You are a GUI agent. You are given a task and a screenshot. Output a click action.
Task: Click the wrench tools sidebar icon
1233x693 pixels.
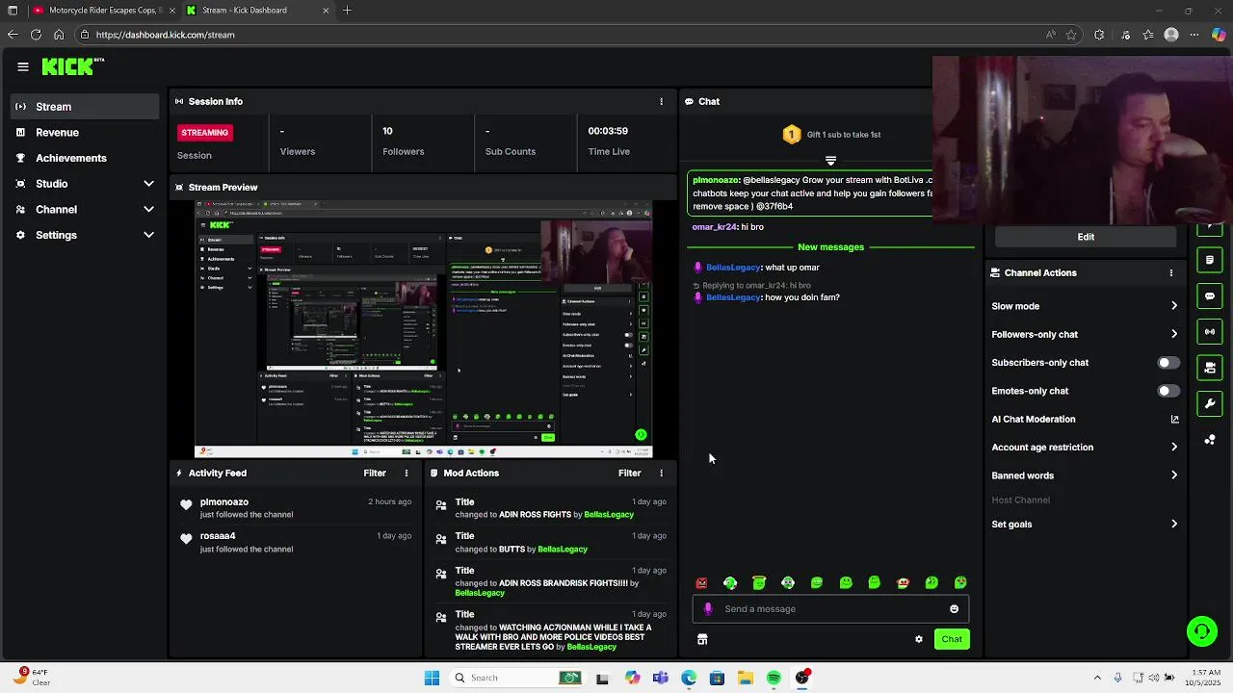coord(1210,403)
